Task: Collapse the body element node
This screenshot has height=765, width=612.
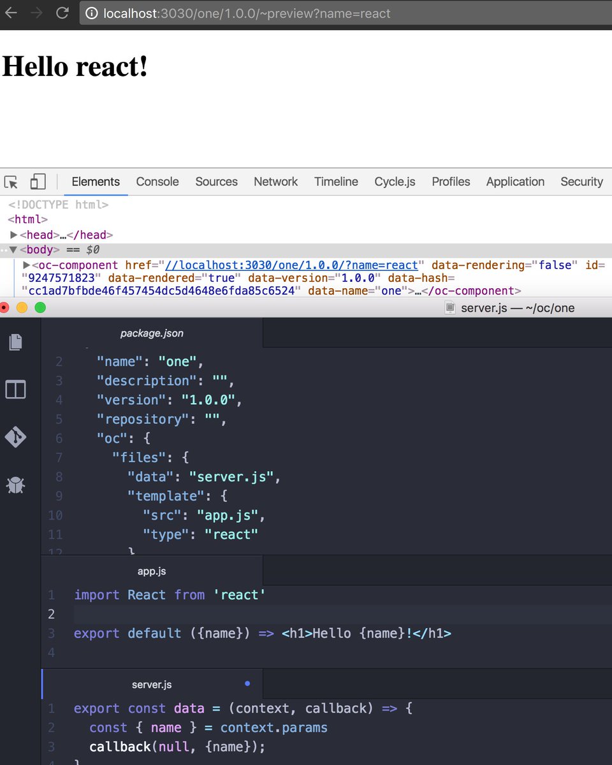Action: [13, 250]
